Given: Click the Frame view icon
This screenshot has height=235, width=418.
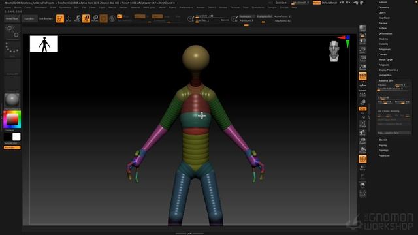Looking at the screenshot, I should pyautogui.click(x=362, y=123).
